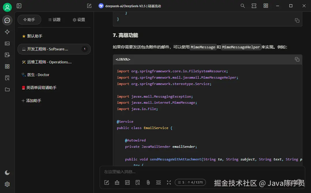Toggle narrow mode icon in title bar

pos(254,6)
